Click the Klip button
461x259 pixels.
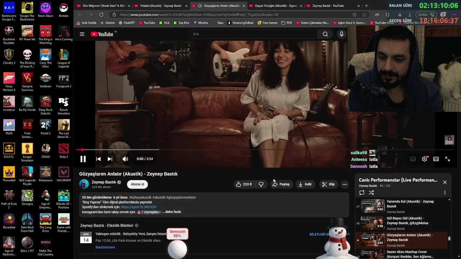coord(328,184)
